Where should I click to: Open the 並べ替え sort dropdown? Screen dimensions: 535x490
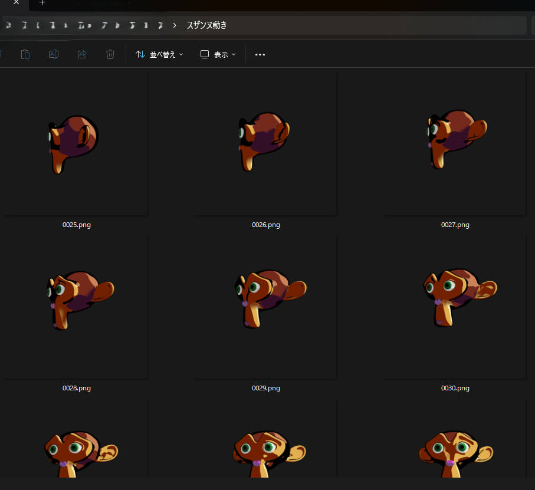coord(159,54)
